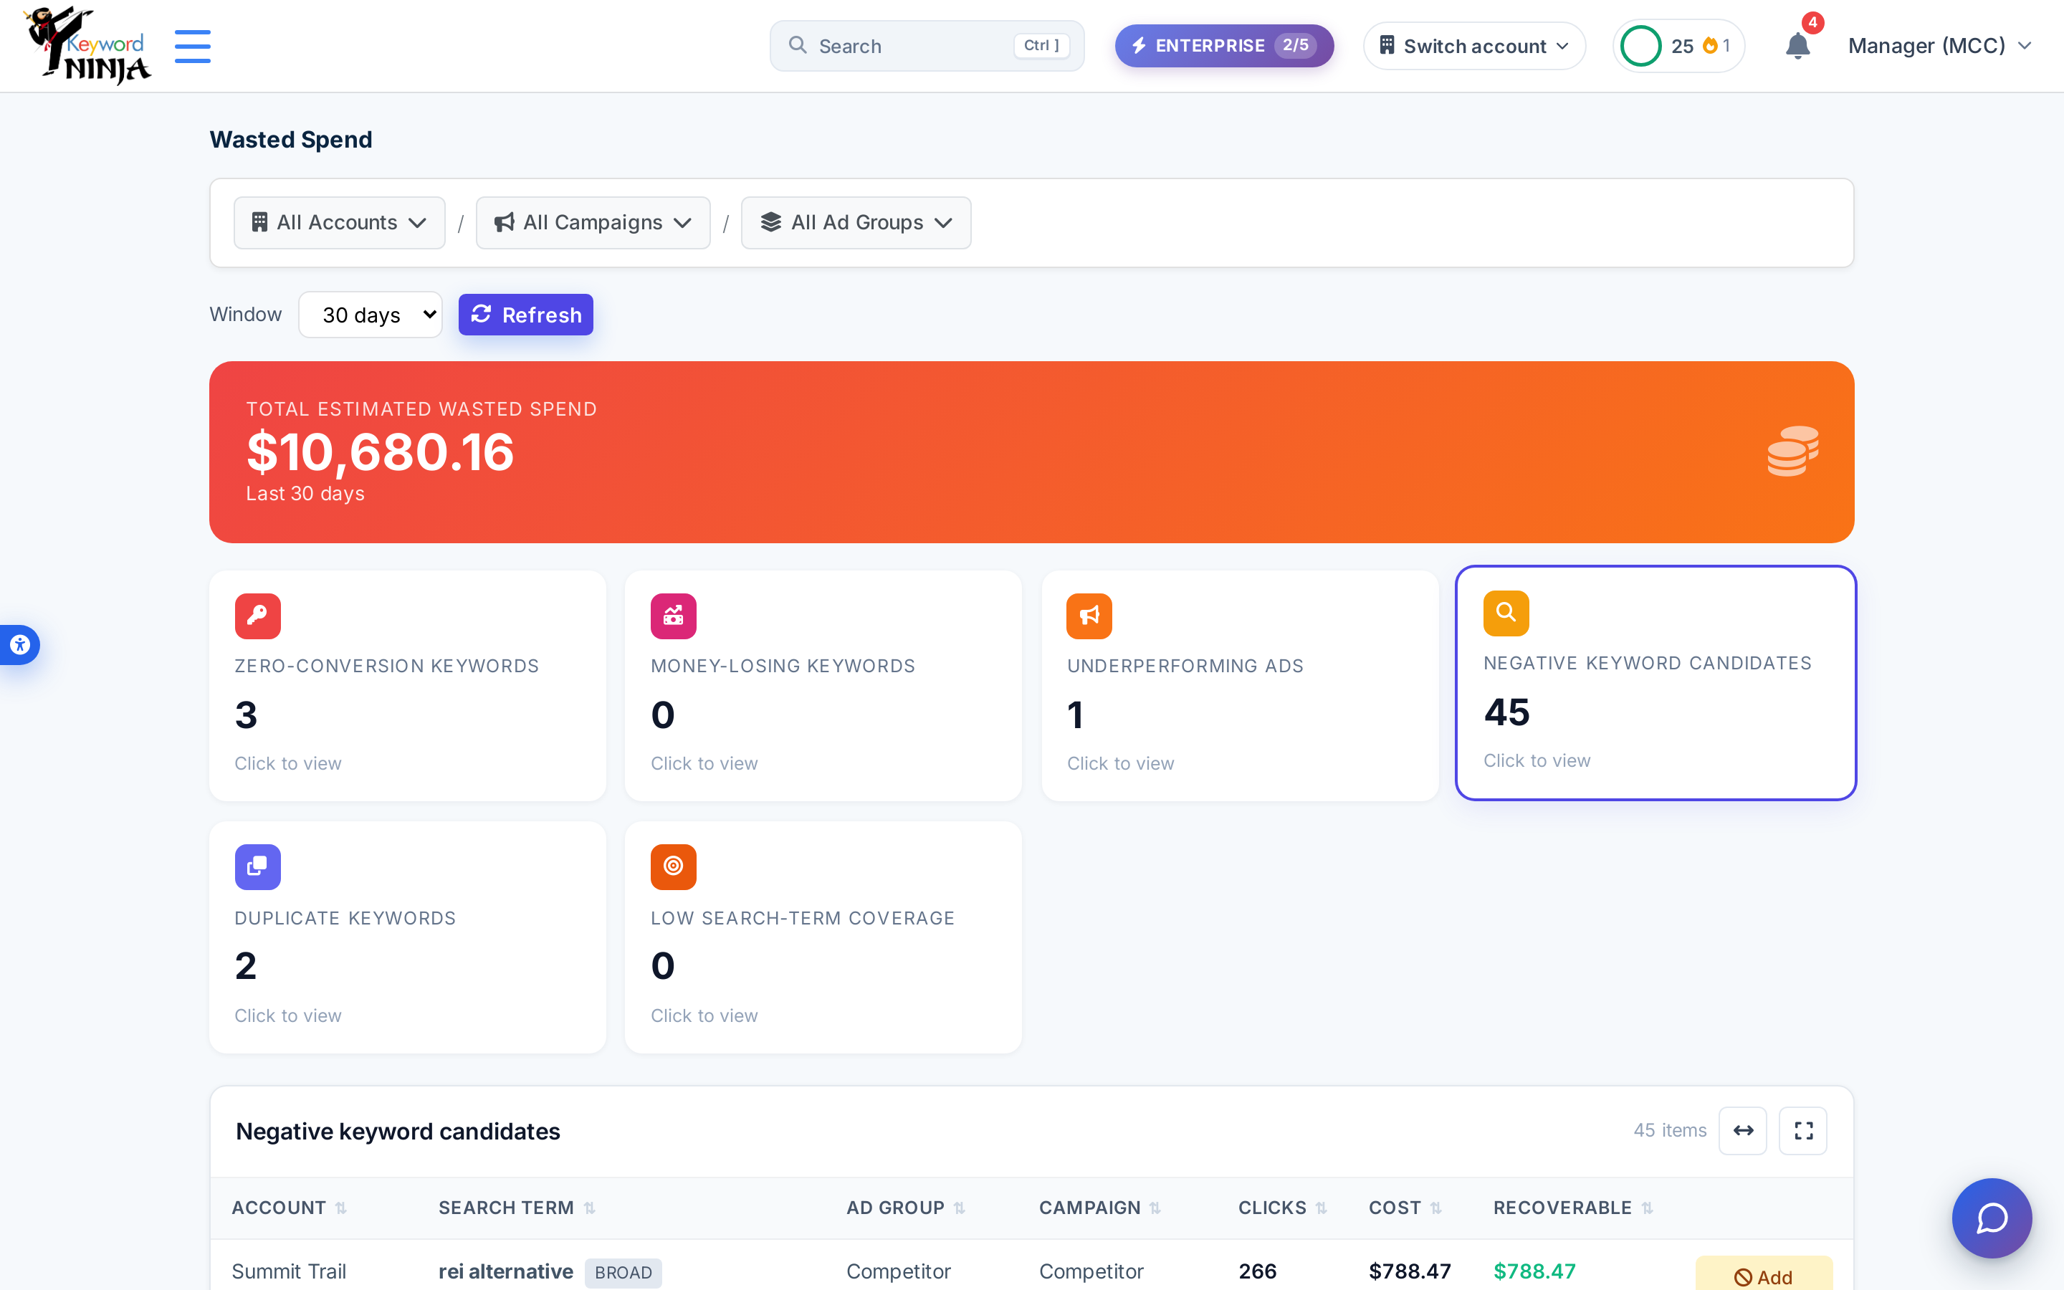The width and height of the screenshot is (2064, 1290).
Task: Open the Money-Losing Keywords card
Action: [x=823, y=686]
